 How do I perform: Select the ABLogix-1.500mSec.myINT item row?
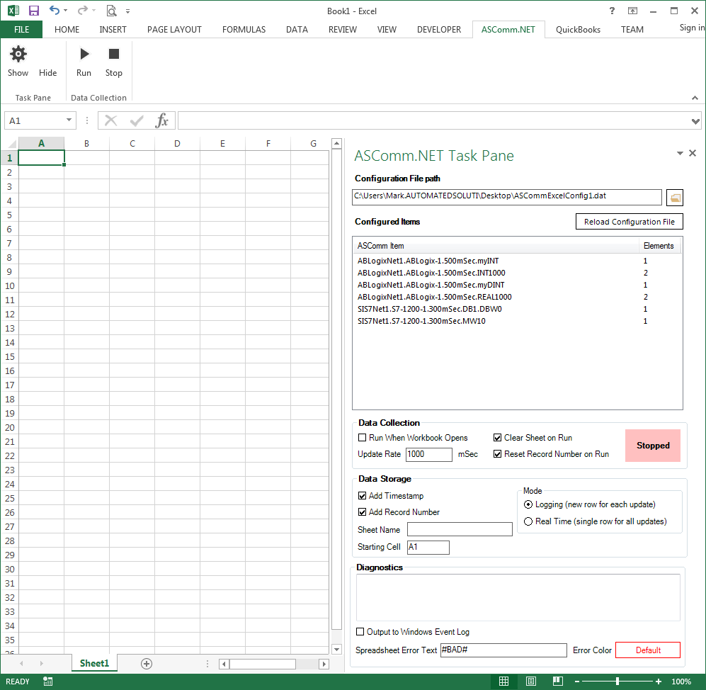click(517, 261)
